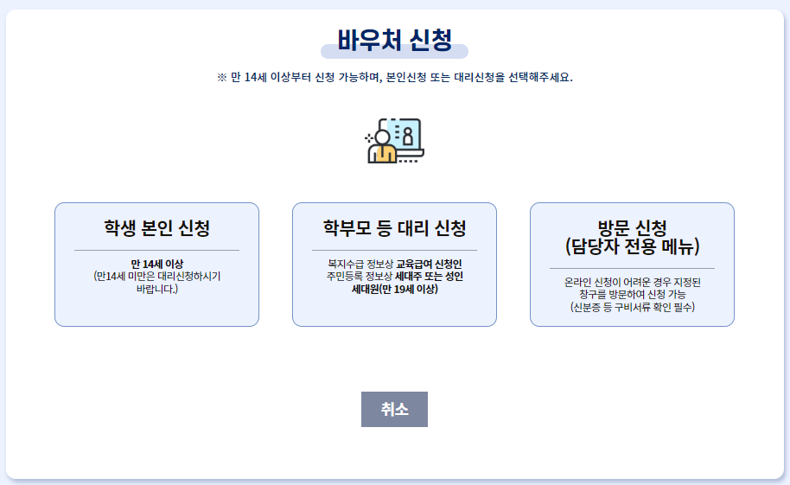Click the text 복지수급 정보상 교육급여 신청인
The width and height of the screenshot is (790, 485).
coord(394,264)
